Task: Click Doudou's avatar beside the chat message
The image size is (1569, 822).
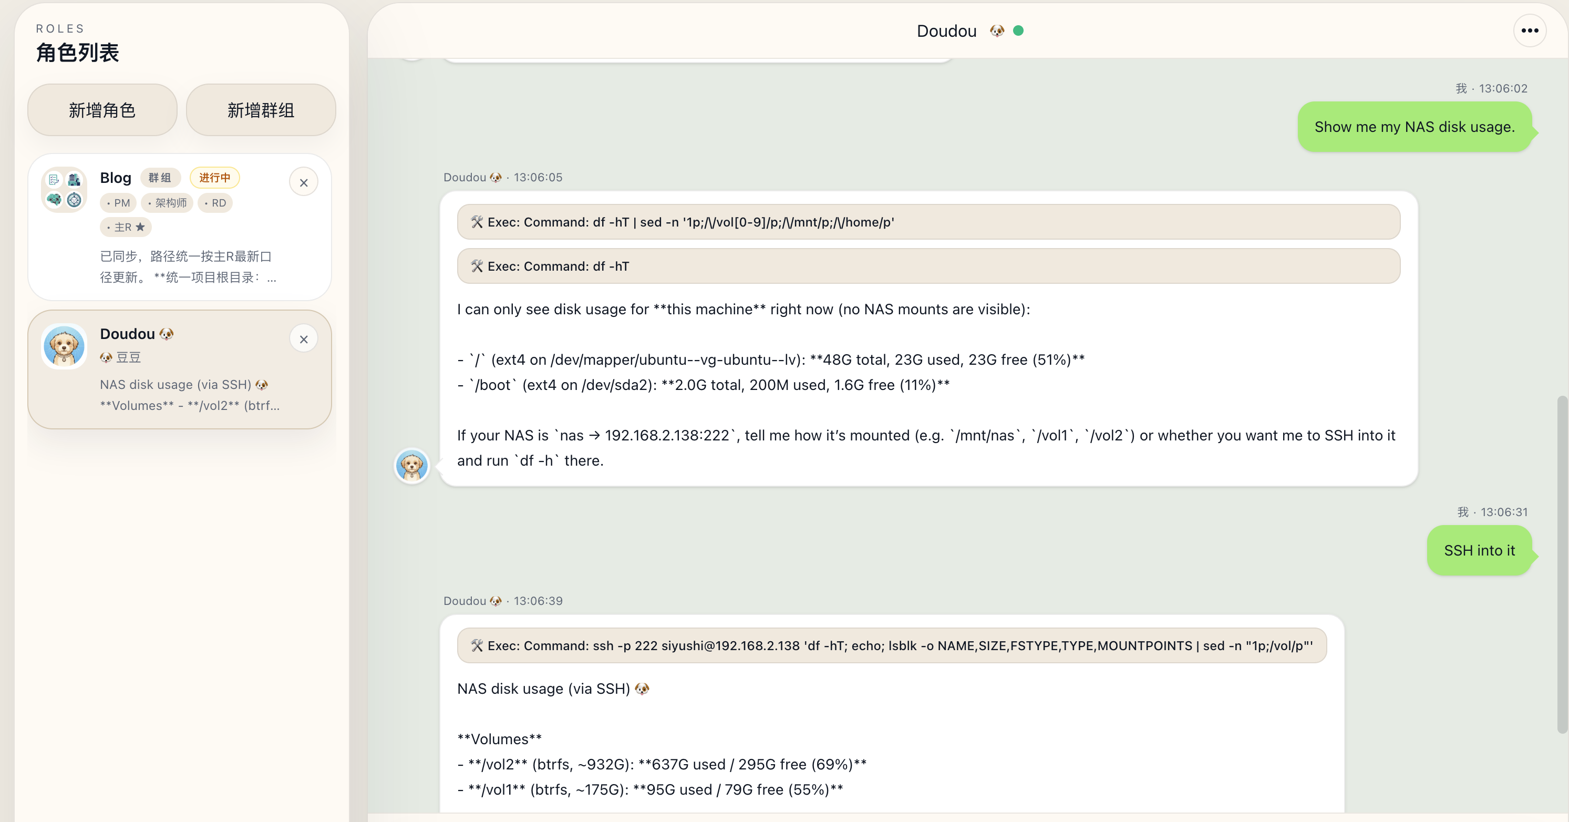Action: point(412,466)
